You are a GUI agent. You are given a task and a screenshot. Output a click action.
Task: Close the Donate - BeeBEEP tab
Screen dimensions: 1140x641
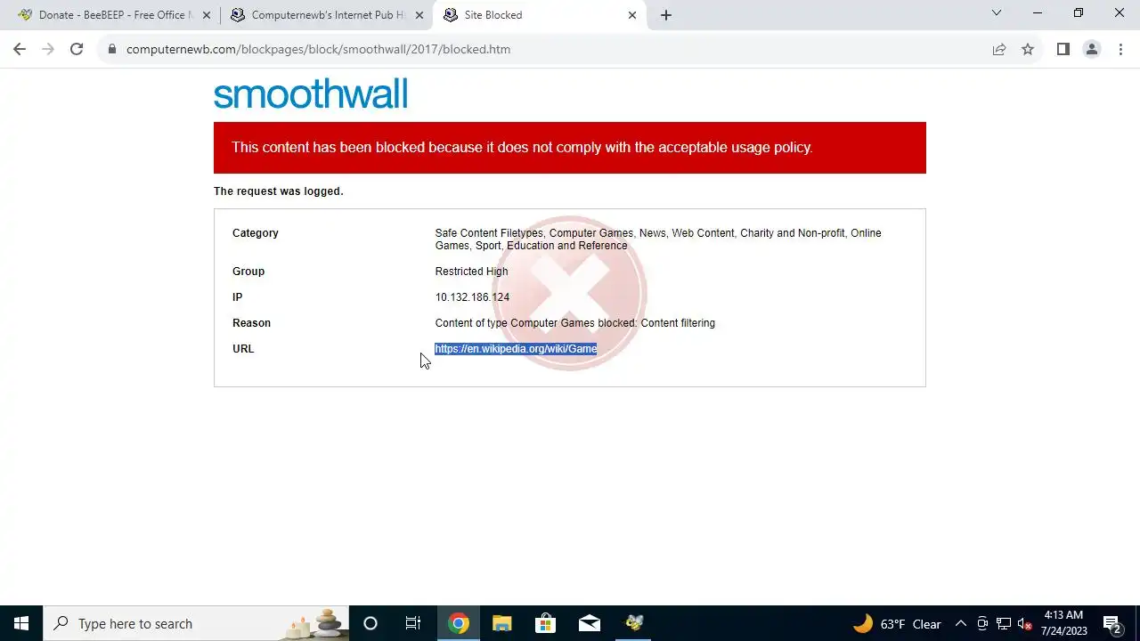pyautogui.click(x=207, y=15)
